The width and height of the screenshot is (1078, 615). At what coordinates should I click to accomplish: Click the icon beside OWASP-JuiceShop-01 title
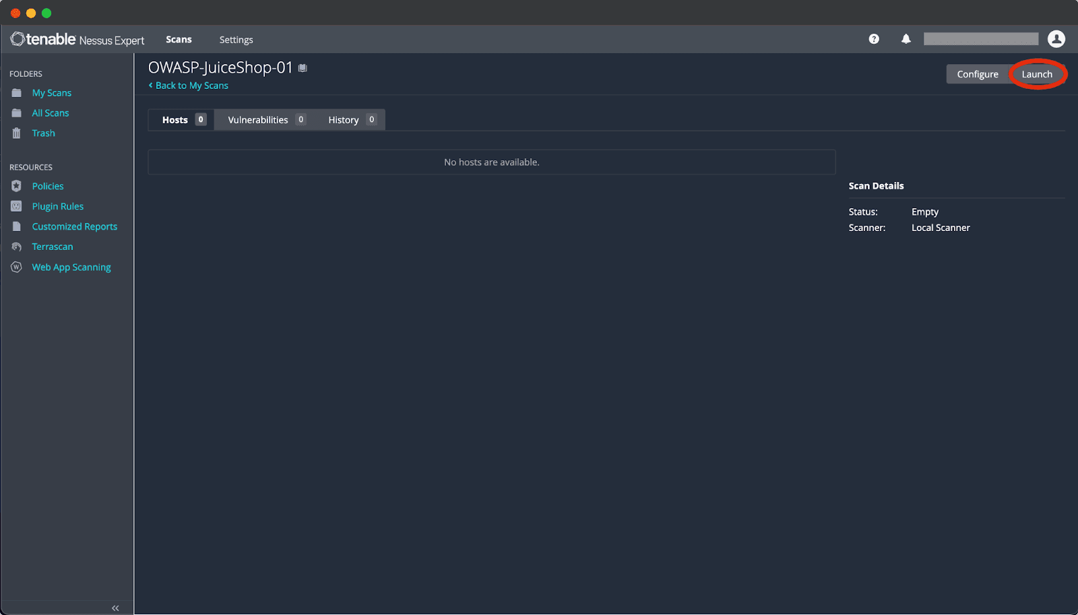coord(303,68)
